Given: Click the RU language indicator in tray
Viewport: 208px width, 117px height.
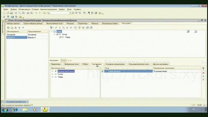Looking at the screenshot, I should [194, 110].
